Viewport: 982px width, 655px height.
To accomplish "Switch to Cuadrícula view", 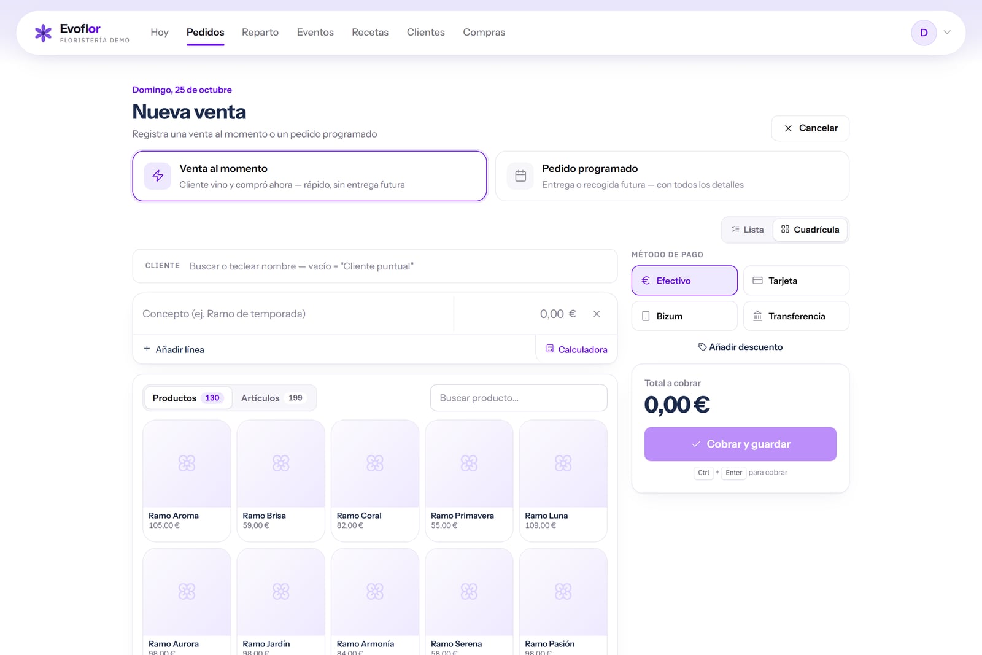I will 810,230.
